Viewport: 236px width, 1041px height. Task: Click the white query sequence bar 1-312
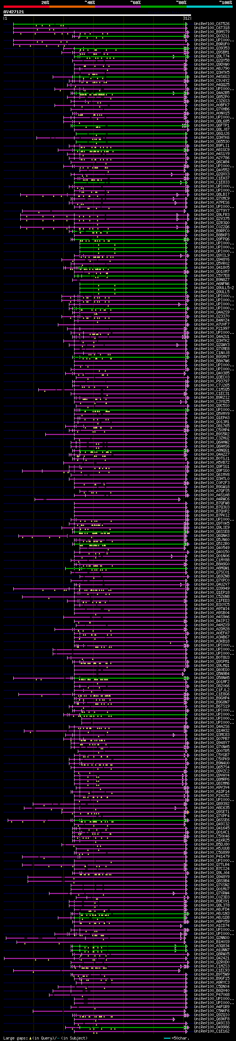click(97, 16)
